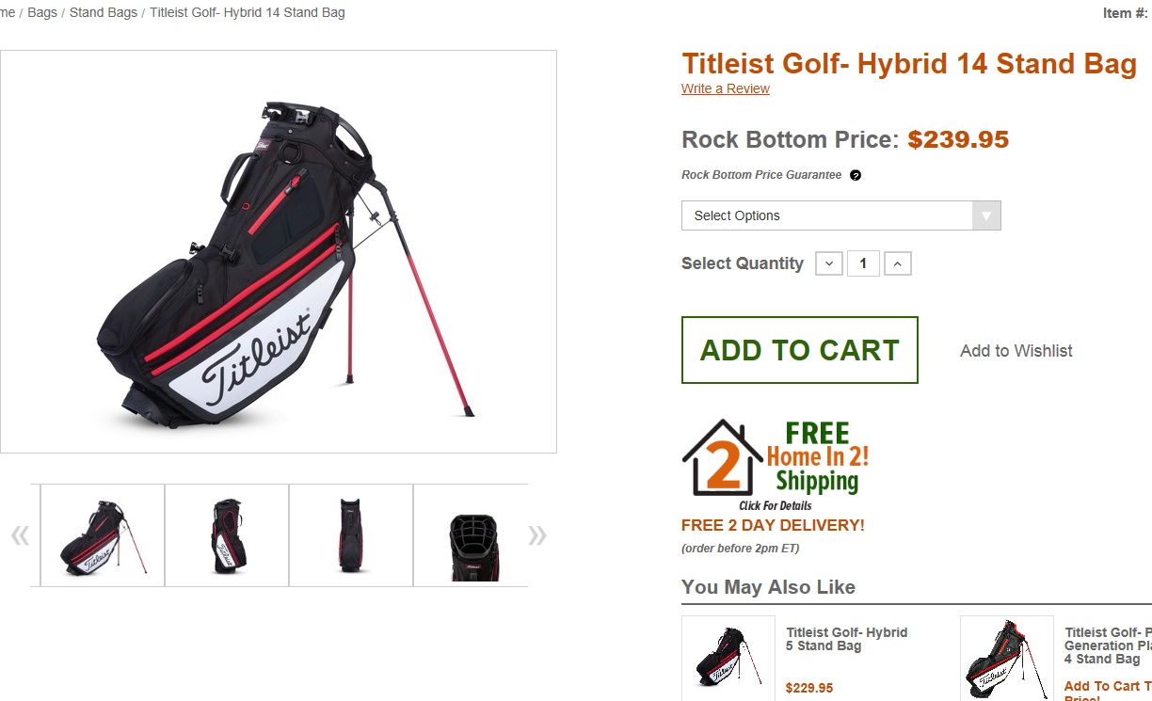The width and height of the screenshot is (1152, 701).
Task: Click the dropdown arrow on Select Options
Action: (x=986, y=215)
